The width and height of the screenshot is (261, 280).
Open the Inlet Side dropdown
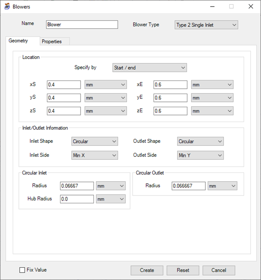tap(94, 155)
